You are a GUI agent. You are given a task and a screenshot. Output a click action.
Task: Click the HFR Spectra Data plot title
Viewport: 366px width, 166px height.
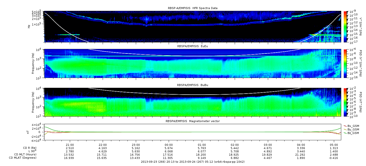[x=193, y=8]
